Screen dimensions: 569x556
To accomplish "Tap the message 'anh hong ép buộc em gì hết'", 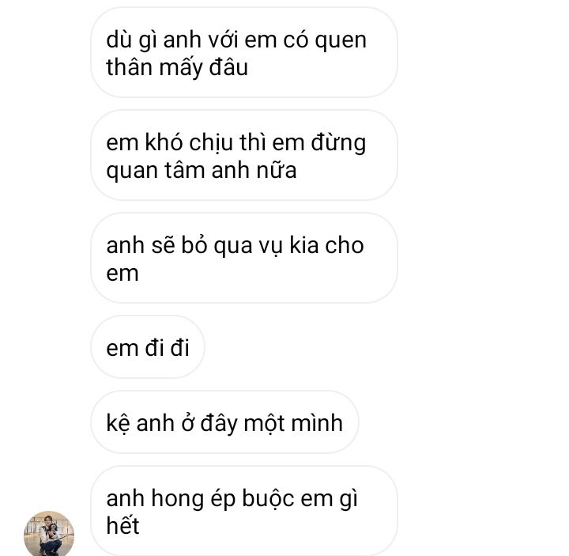I will 244,511.
